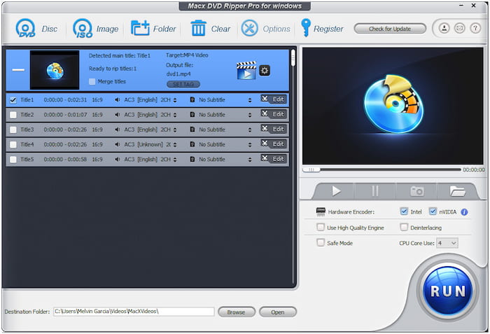The image size is (490, 334).
Task: Click the DVD thumbnail in title header
Action: (x=55, y=70)
